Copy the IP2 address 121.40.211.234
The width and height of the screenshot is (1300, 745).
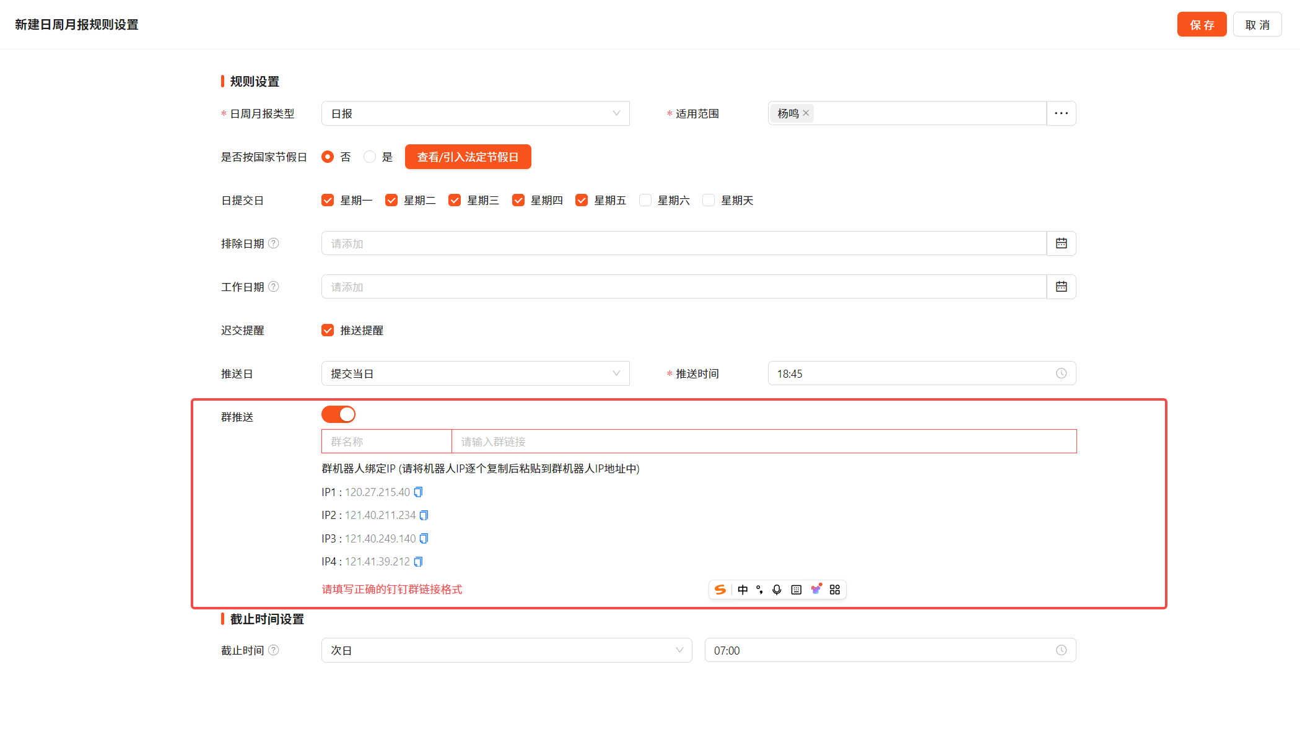click(x=424, y=515)
